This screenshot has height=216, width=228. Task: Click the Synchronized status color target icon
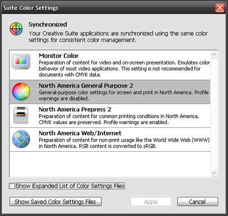pyautogui.click(x=16, y=29)
